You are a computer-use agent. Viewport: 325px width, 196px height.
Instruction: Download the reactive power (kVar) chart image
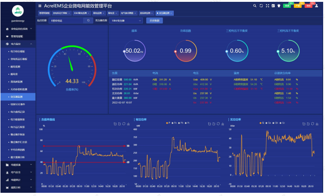point(317,124)
